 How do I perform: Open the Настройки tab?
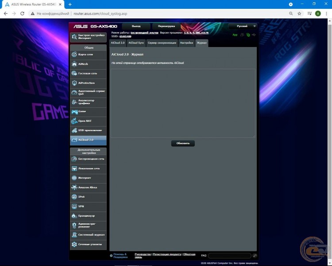point(186,43)
